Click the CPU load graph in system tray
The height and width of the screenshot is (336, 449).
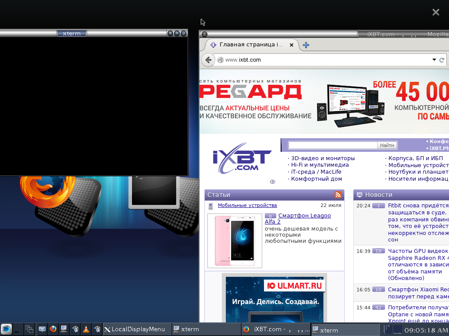pos(387,329)
